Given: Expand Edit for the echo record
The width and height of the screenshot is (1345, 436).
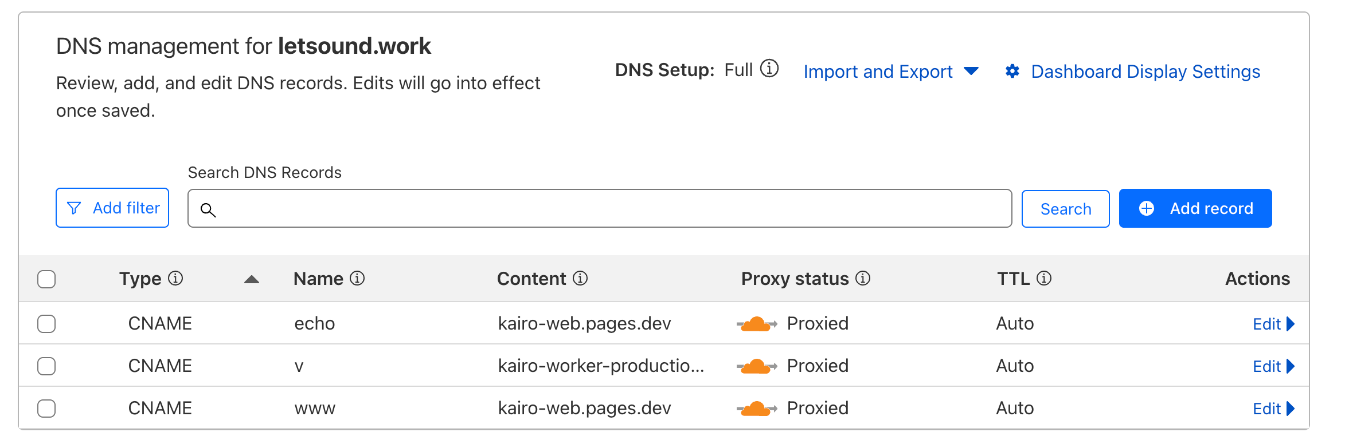Looking at the screenshot, I should [x=1273, y=324].
